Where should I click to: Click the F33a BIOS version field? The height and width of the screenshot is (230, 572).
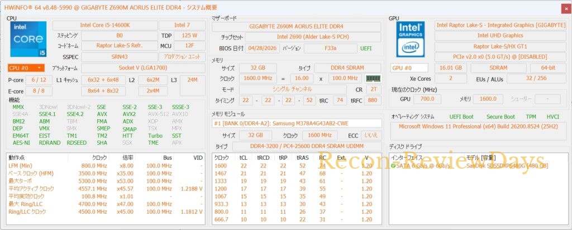pos(331,48)
